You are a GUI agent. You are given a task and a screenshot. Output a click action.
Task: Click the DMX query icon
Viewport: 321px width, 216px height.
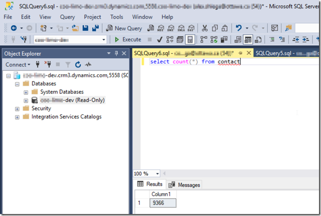pyautogui.click(x=171, y=28)
